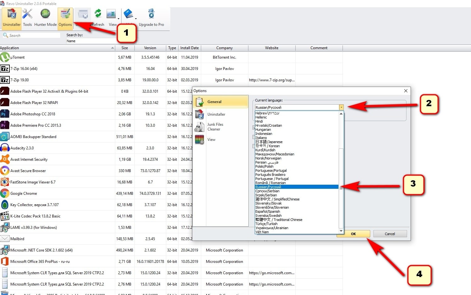Choose Svenska/Swedish in the language list
Image resolution: width=471 pixels, height=295 pixels.
pyautogui.click(x=269, y=216)
